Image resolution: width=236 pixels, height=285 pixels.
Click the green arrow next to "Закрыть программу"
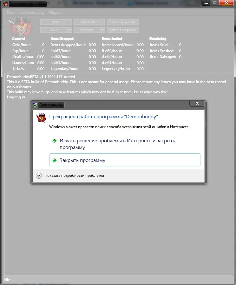(55, 160)
